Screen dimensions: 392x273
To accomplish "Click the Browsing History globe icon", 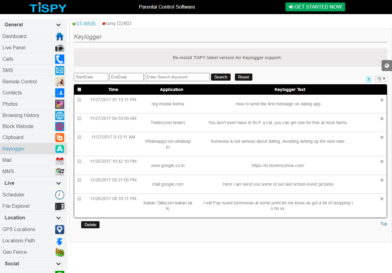I will tap(60, 116).
